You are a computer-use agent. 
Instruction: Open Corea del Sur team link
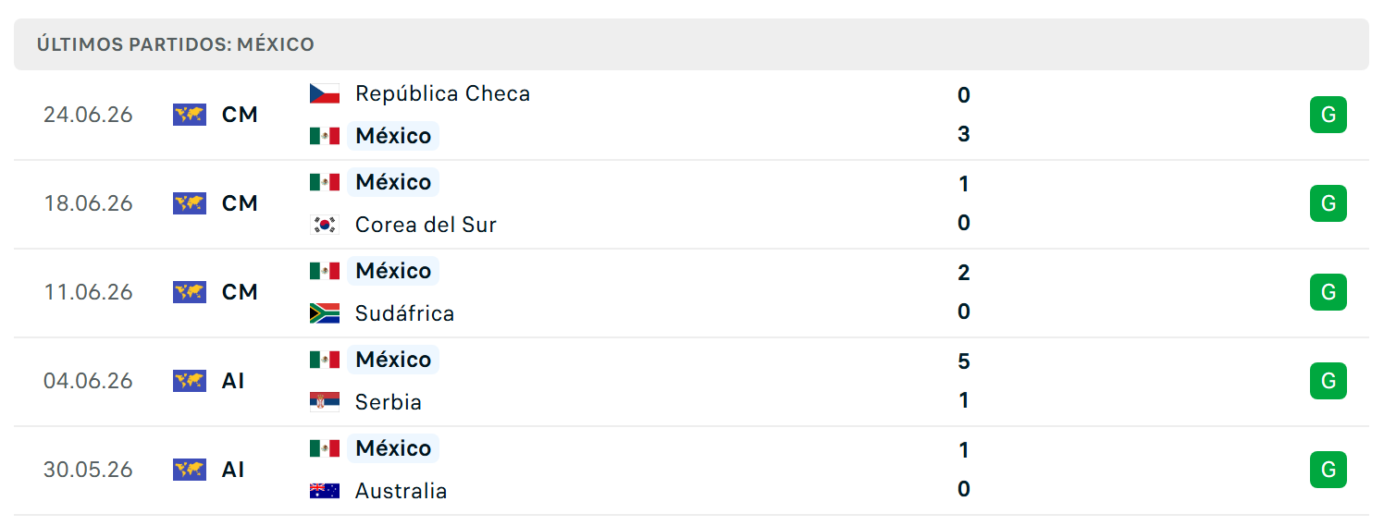point(426,225)
